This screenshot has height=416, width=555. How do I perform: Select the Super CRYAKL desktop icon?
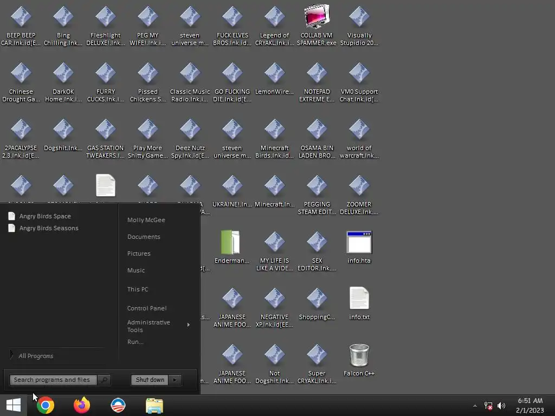coord(317,363)
